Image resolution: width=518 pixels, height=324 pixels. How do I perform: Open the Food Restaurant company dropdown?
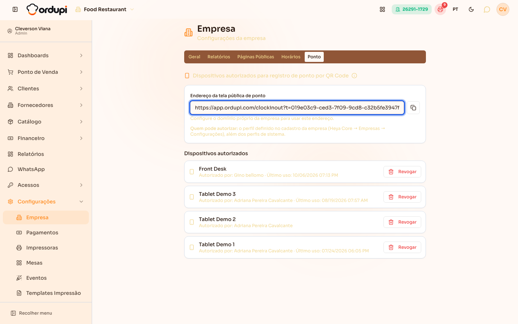pyautogui.click(x=105, y=9)
